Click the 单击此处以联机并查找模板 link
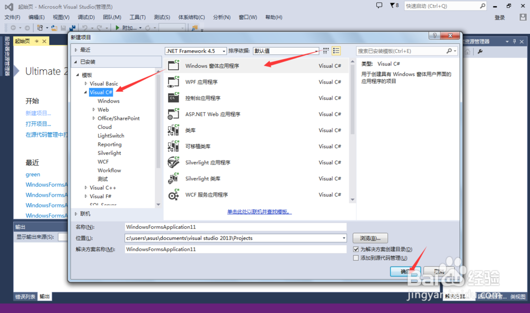 pyautogui.click(x=259, y=212)
